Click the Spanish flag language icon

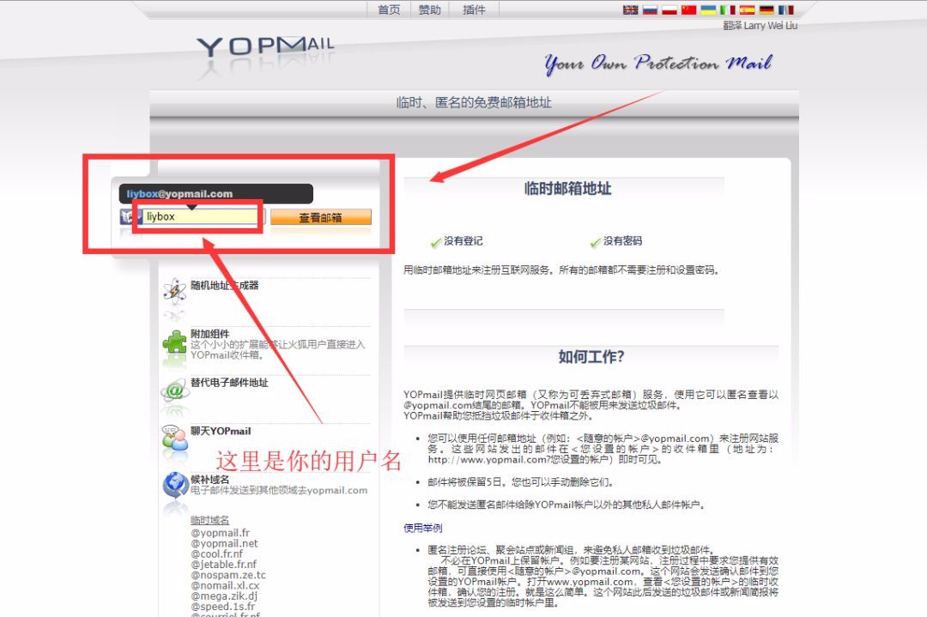pos(746,9)
